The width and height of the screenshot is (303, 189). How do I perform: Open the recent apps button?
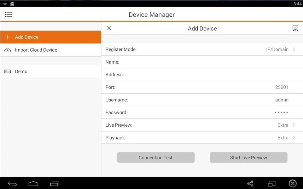pos(55,184)
